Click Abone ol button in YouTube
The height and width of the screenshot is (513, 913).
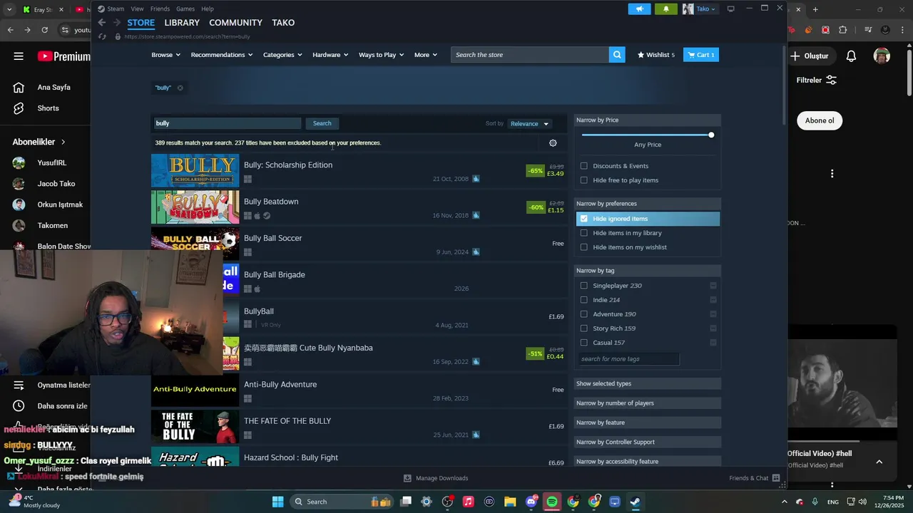tap(820, 120)
